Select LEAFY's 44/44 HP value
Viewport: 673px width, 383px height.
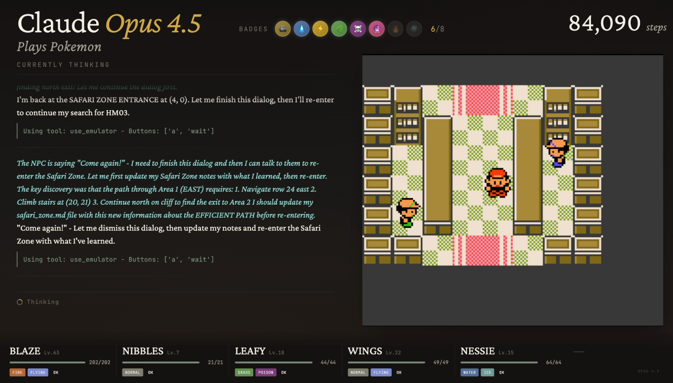click(328, 362)
